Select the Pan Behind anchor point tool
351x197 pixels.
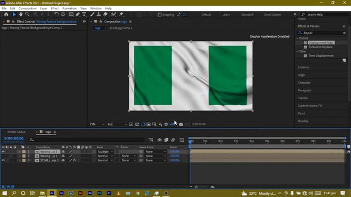point(63,14)
